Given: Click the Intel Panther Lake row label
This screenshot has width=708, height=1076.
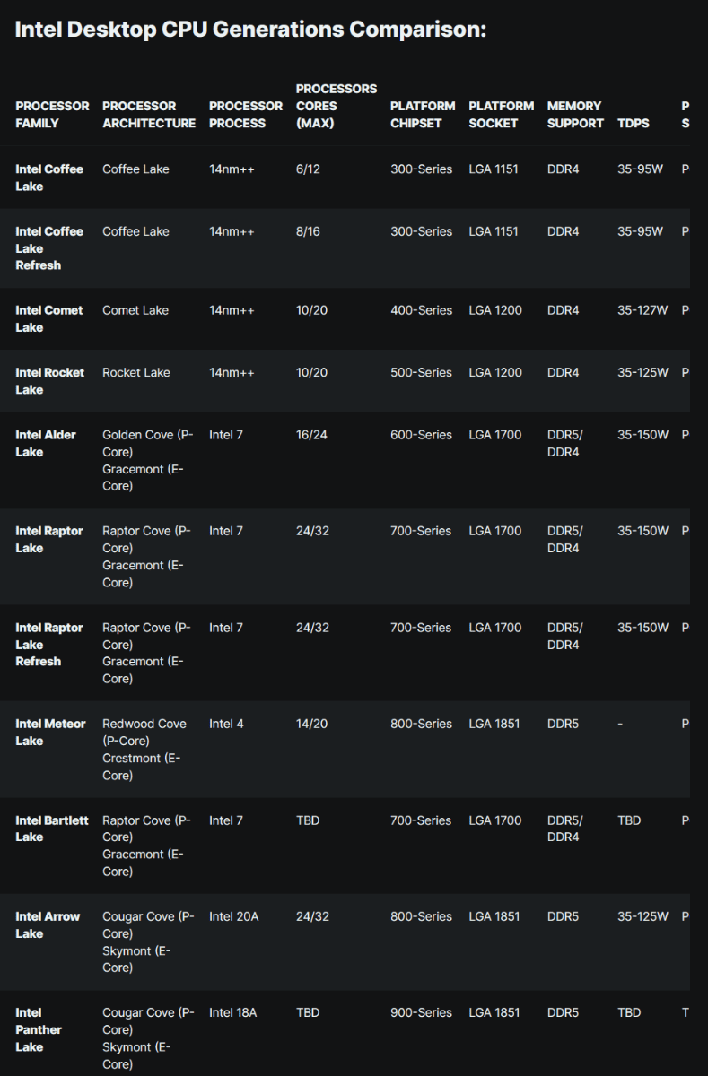Looking at the screenshot, I should click(x=39, y=1029).
